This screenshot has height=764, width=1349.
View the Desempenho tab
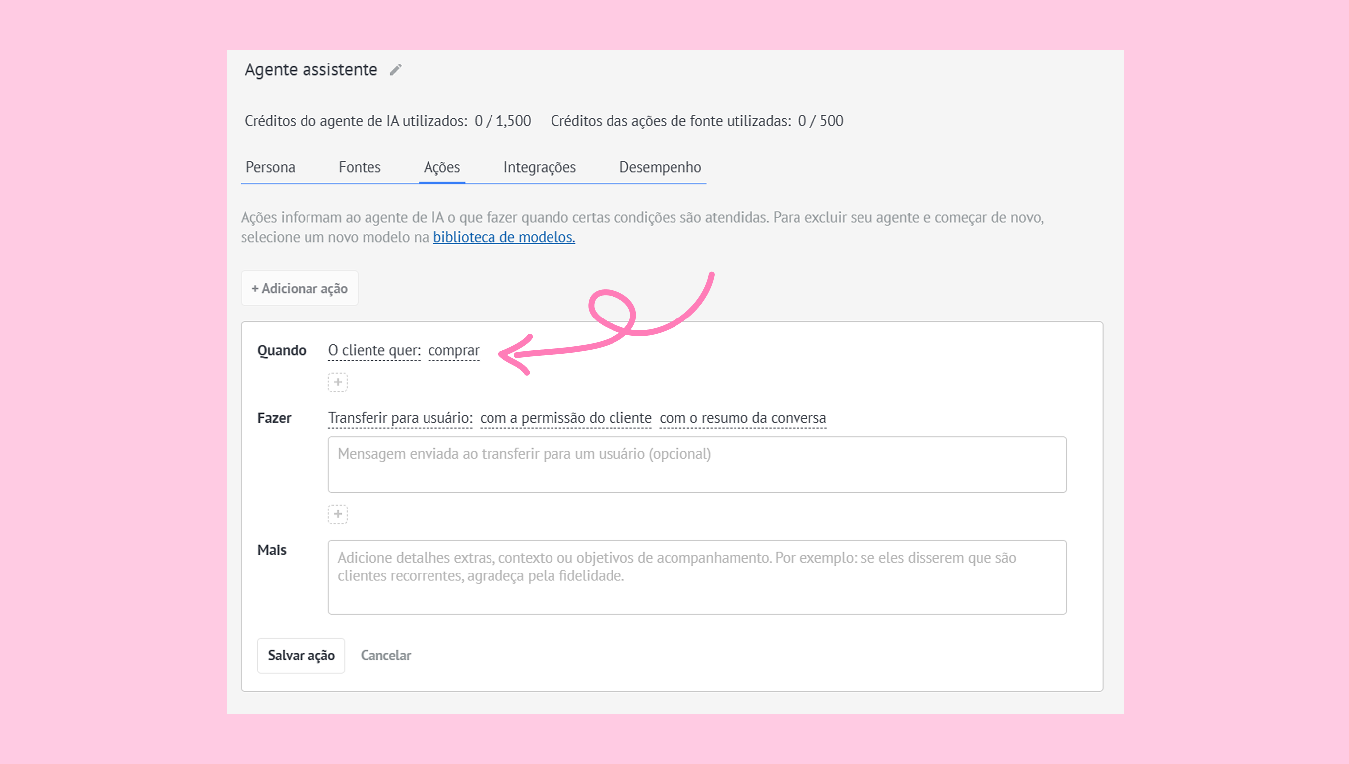point(660,167)
